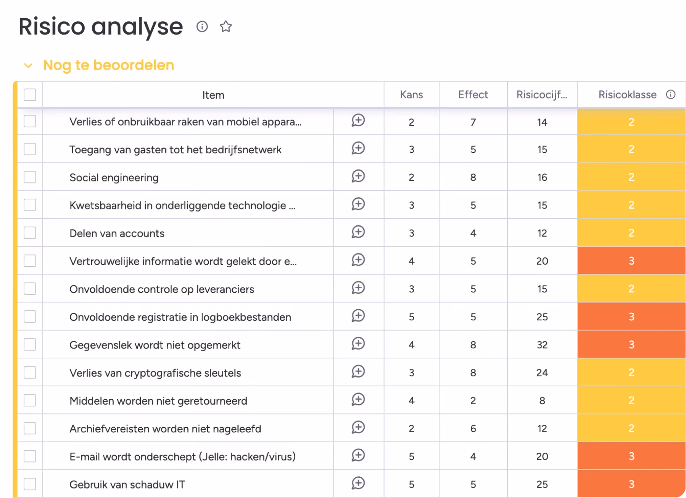The width and height of the screenshot is (686, 498).
Task: Click the Effect value 6 for Archiefvereisten row
Action: tap(473, 429)
